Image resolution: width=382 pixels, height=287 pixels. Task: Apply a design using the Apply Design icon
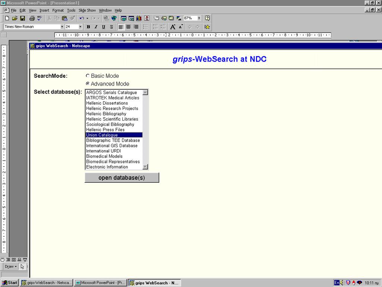click(171, 18)
